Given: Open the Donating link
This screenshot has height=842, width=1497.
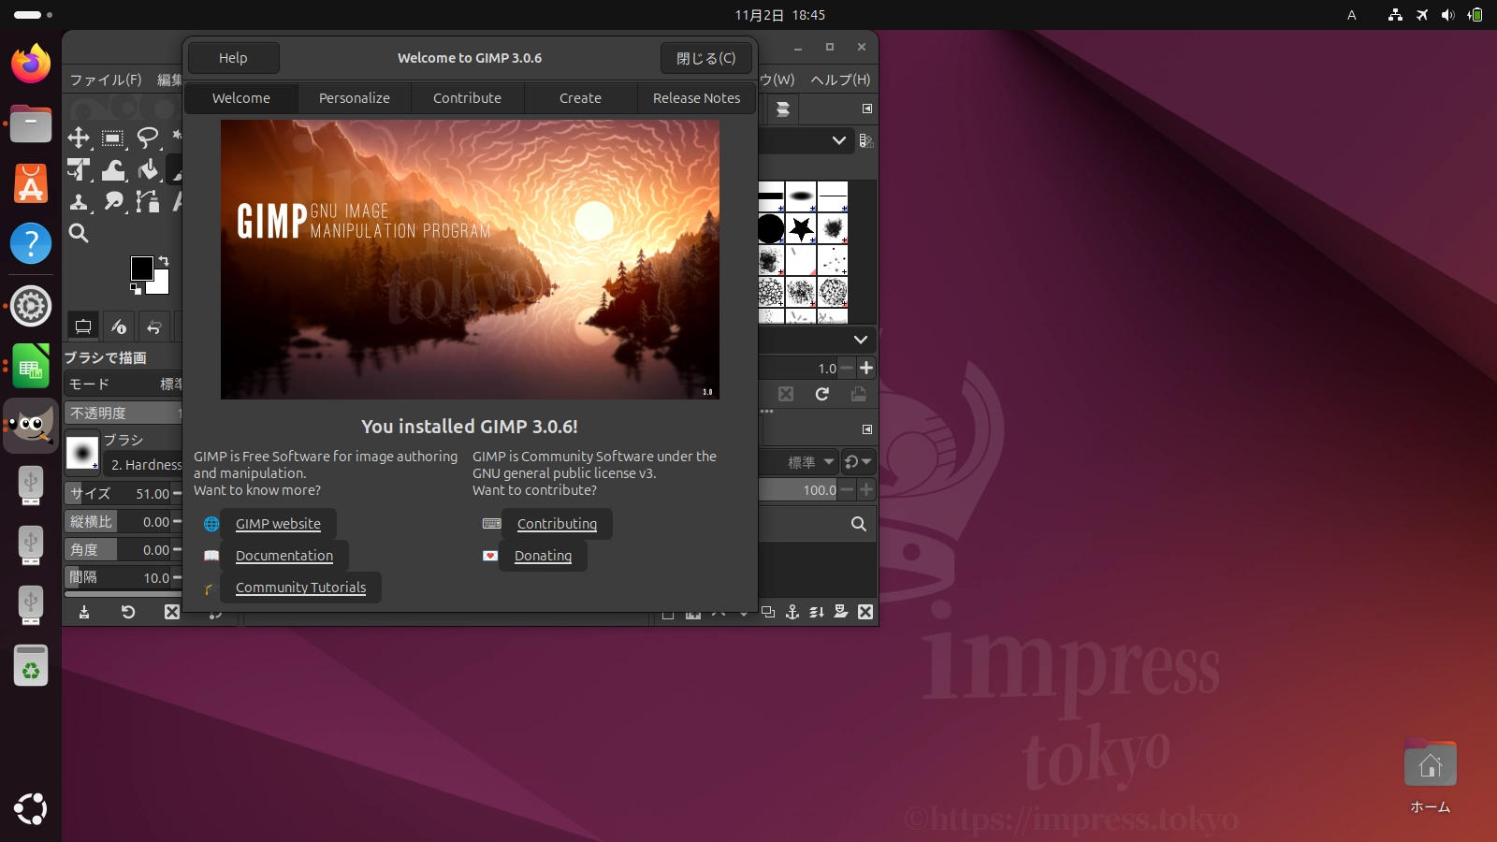Looking at the screenshot, I should (543, 556).
